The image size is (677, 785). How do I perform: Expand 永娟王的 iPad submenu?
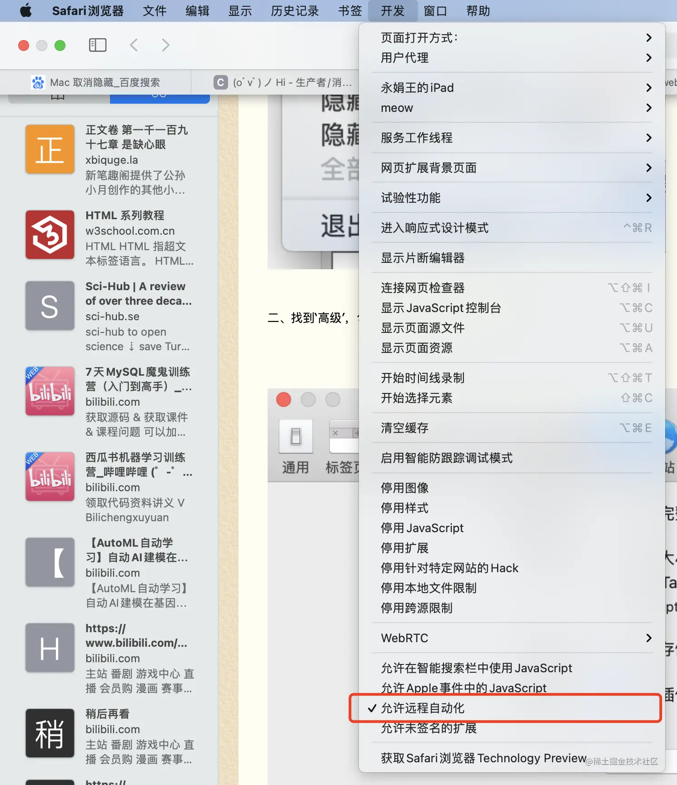click(x=512, y=88)
